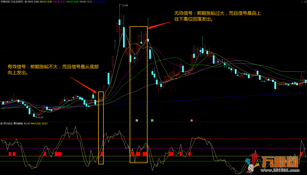The height and width of the screenshot is (175, 307).
Task: Select the MA250: 8.15 label
Action: click(100, 2)
